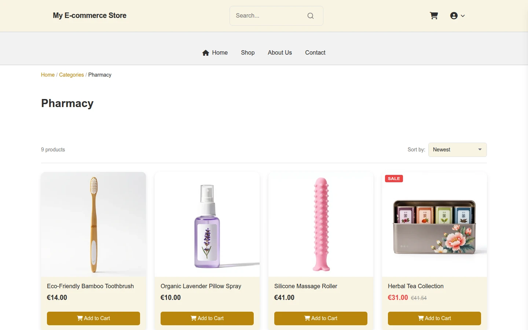
Task: Open the Herbal Tea Collection image
Action: click(x=434, y=224)
